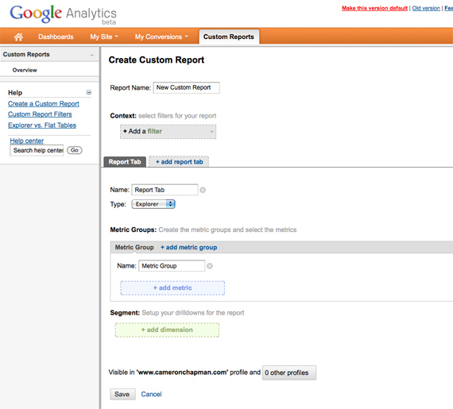Select the Metric Group tab

pos(134,247)
